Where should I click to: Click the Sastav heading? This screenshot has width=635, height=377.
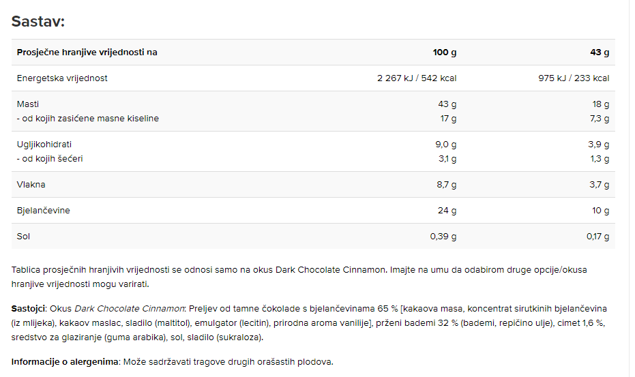[38, 21]
